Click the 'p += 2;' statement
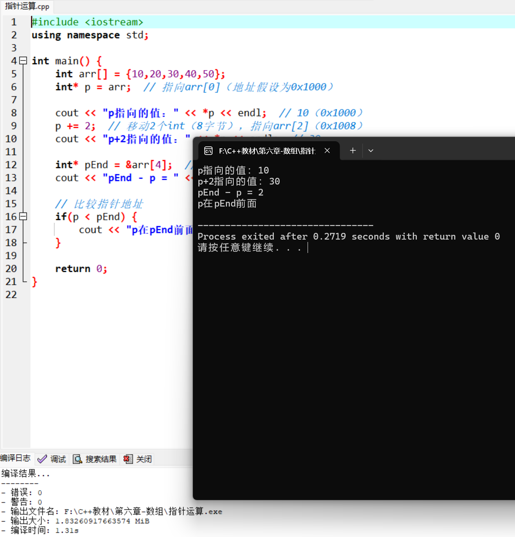The width and height of the screenshot is (515, 537). tap(75, 126)
